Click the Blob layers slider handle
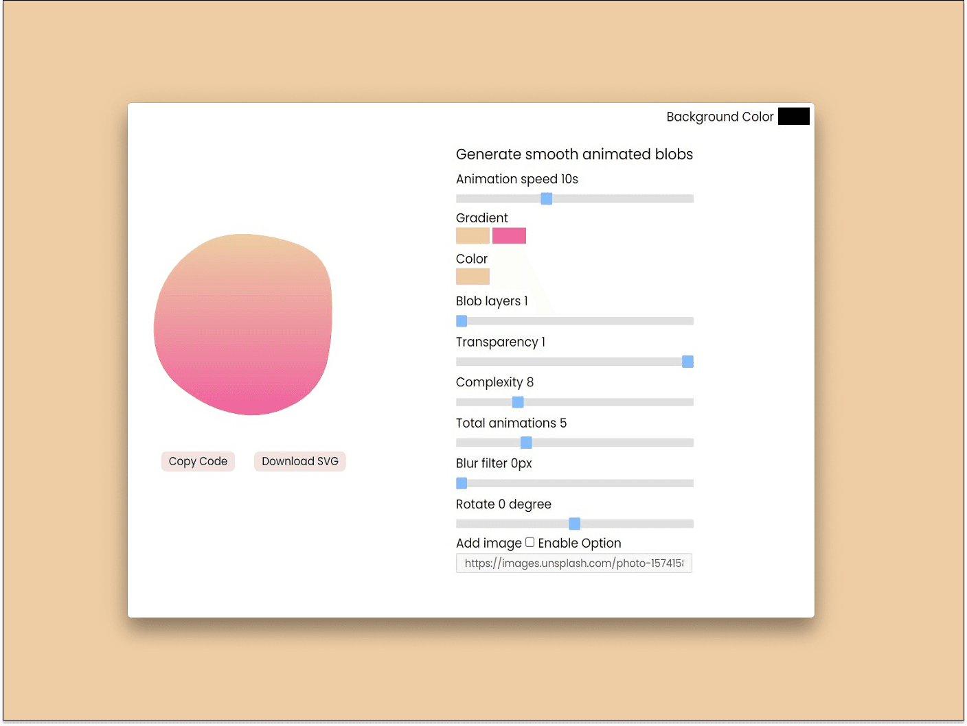 click(x=461, y=320)
